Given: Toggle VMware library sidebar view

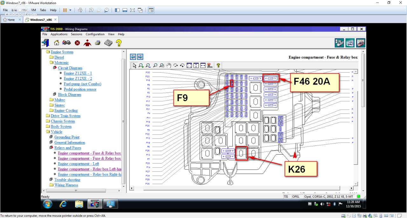Looking at the screenshot, I should [x=117, y=10].
